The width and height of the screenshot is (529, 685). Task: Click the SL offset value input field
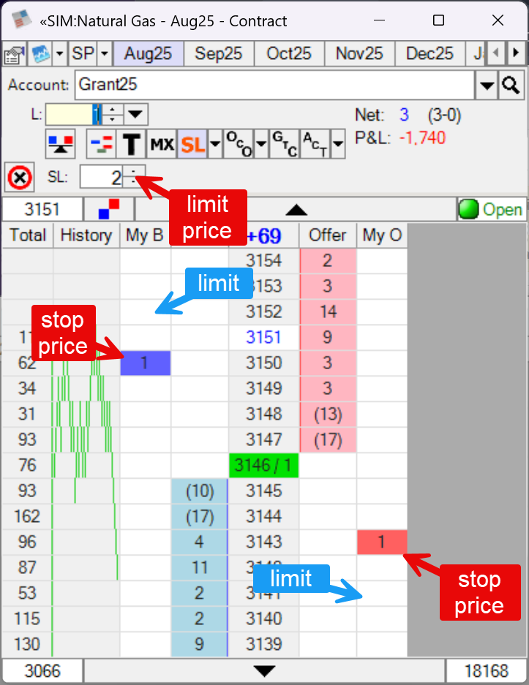coord(101,177)
